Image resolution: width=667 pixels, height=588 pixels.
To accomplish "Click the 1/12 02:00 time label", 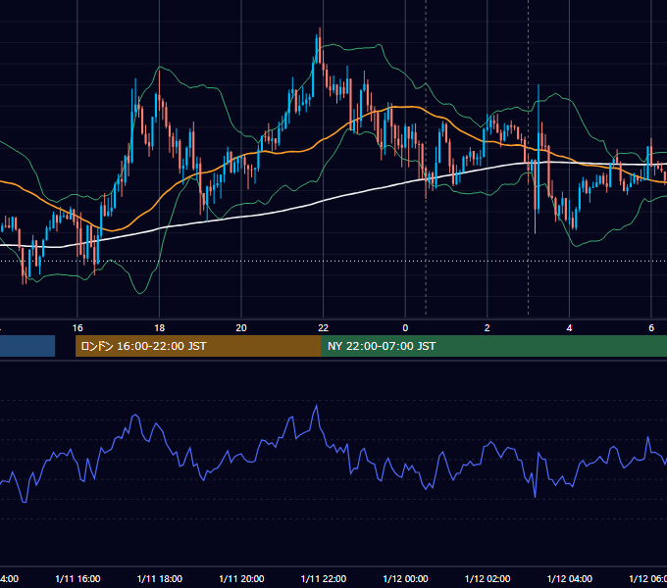I will pyautogui.click(x=487, y=578).
